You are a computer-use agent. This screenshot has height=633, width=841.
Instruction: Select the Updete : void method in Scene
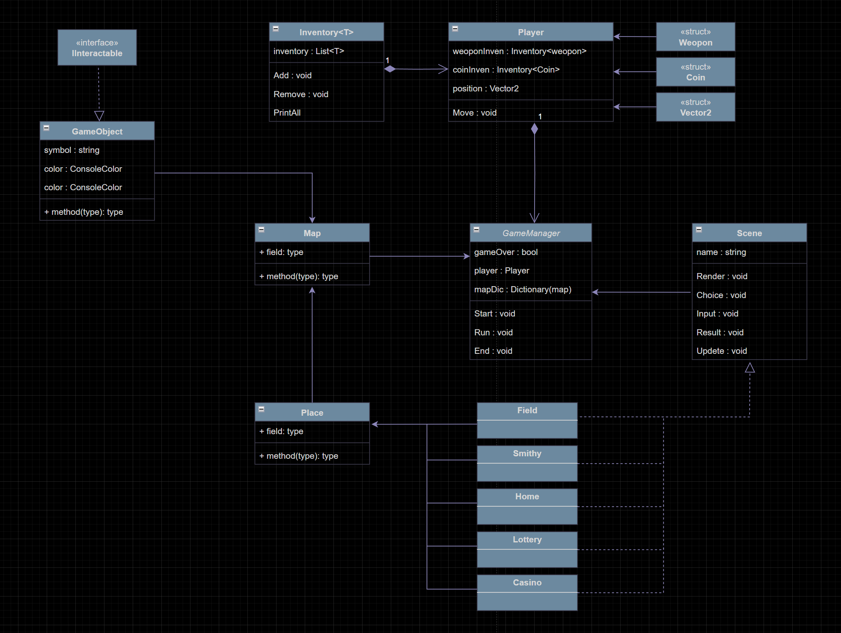(x=721, y=351)
